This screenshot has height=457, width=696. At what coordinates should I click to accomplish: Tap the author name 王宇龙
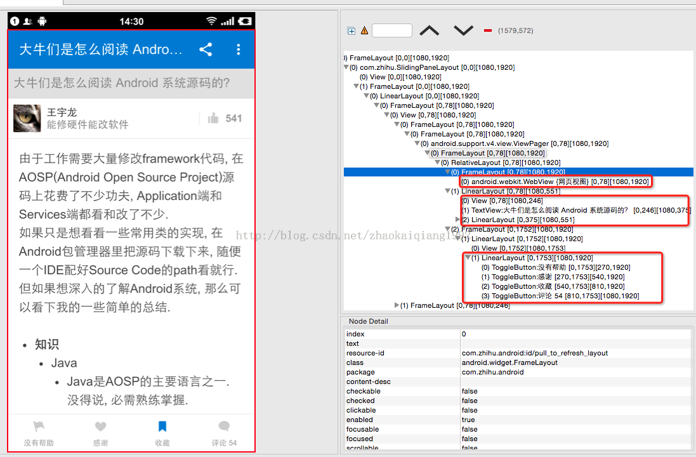pyautogui.click(x=62, y=112)
